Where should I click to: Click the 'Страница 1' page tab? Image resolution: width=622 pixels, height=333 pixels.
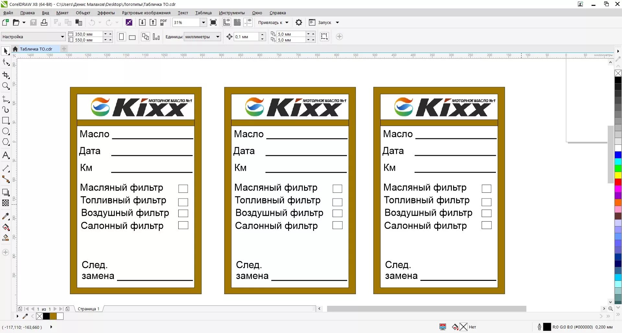tap(88, 309)
